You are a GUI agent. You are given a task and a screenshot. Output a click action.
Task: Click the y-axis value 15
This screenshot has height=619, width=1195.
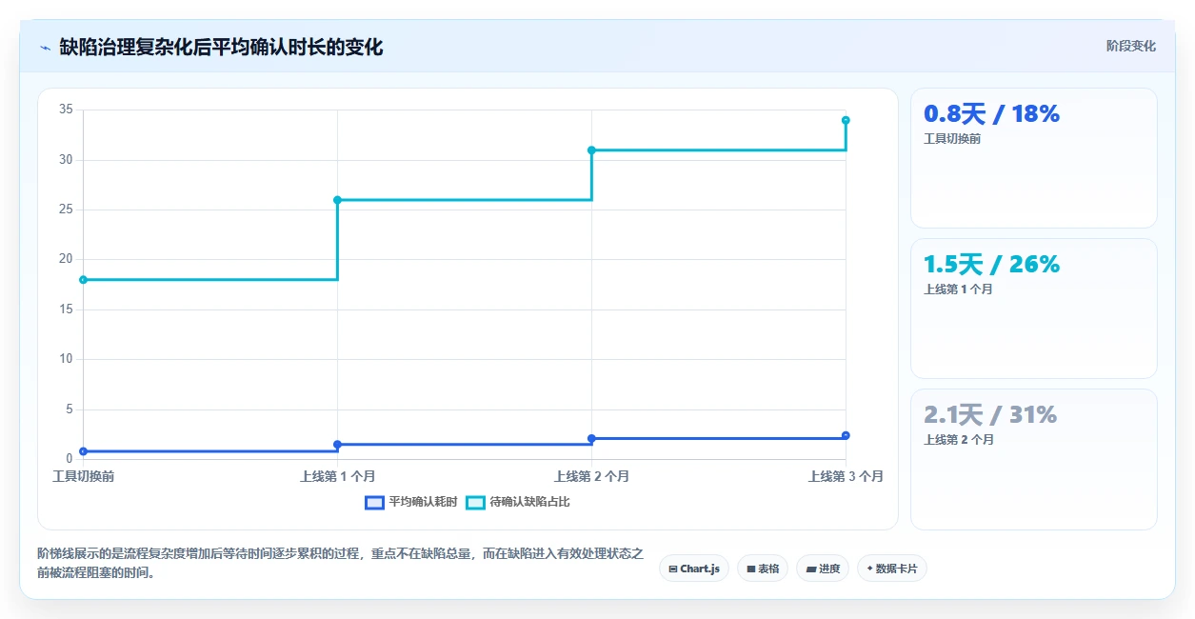click(67, 309)
